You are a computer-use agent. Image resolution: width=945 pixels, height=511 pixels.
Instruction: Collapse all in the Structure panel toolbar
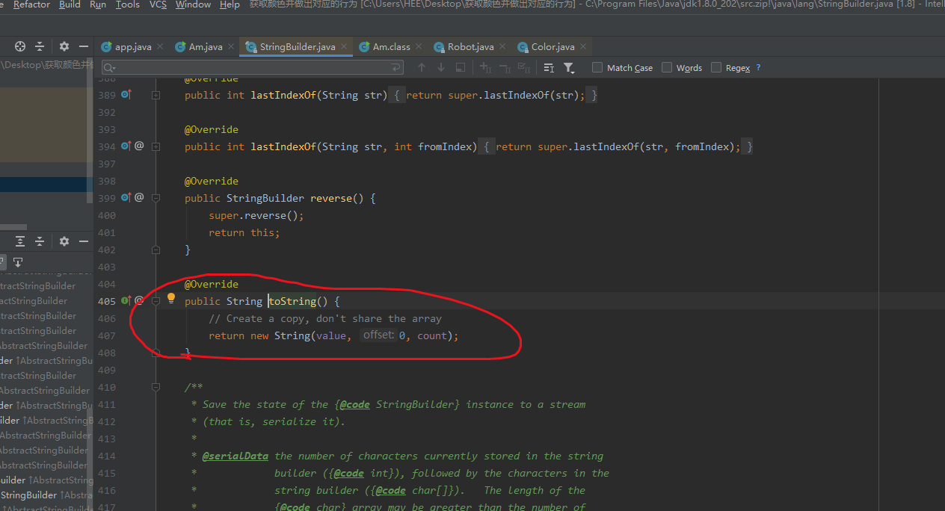point(40,241)
